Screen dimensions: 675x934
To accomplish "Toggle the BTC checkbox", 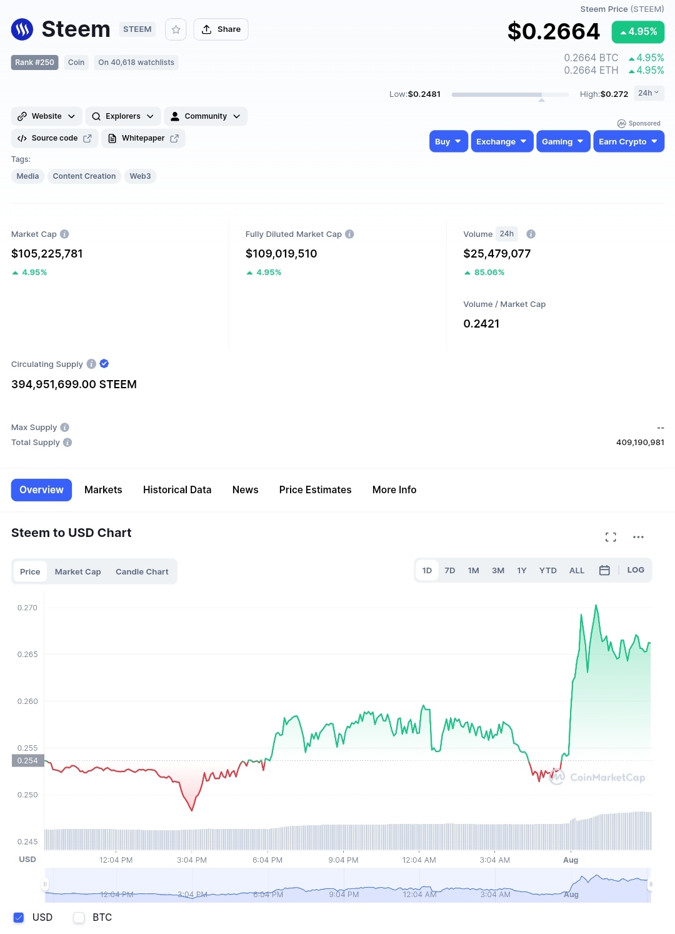I will [79, 917].
